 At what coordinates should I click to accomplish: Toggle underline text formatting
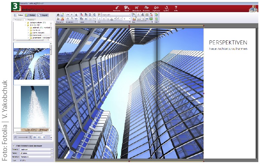108,19
